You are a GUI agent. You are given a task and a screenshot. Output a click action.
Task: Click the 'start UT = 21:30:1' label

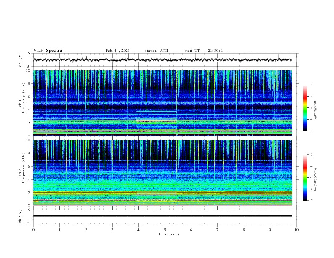pyautogui.click(x=204, y=51)
